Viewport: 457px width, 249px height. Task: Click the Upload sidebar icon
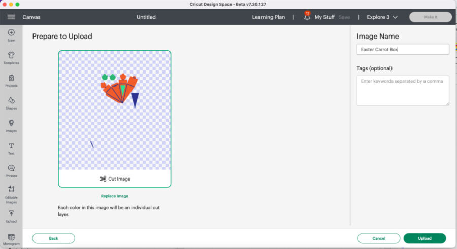coord(11,215)
